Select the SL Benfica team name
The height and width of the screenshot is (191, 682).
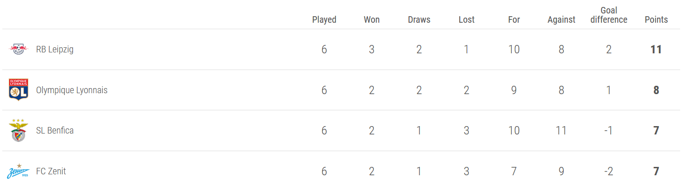coord(55,130)
